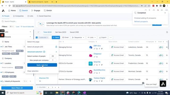Open browser extensions puzzle icon
This screenshot has width=170, height=95.
pos(157,6)
